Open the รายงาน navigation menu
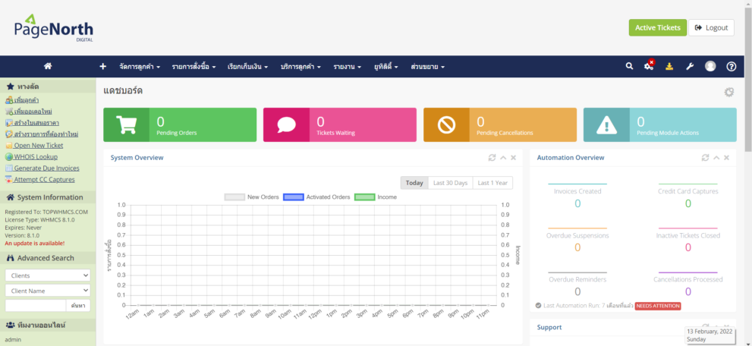The width and height of the screenshot is (752, 346). tap(347, 67)
